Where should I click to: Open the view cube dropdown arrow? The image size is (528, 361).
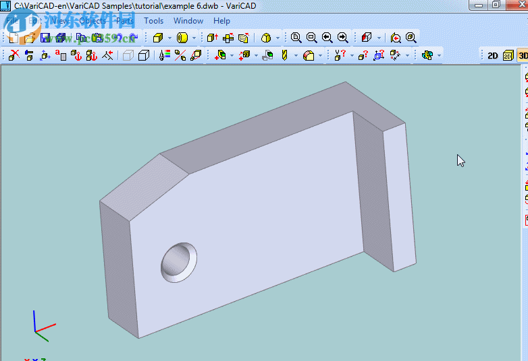click(x=379, y=38)
